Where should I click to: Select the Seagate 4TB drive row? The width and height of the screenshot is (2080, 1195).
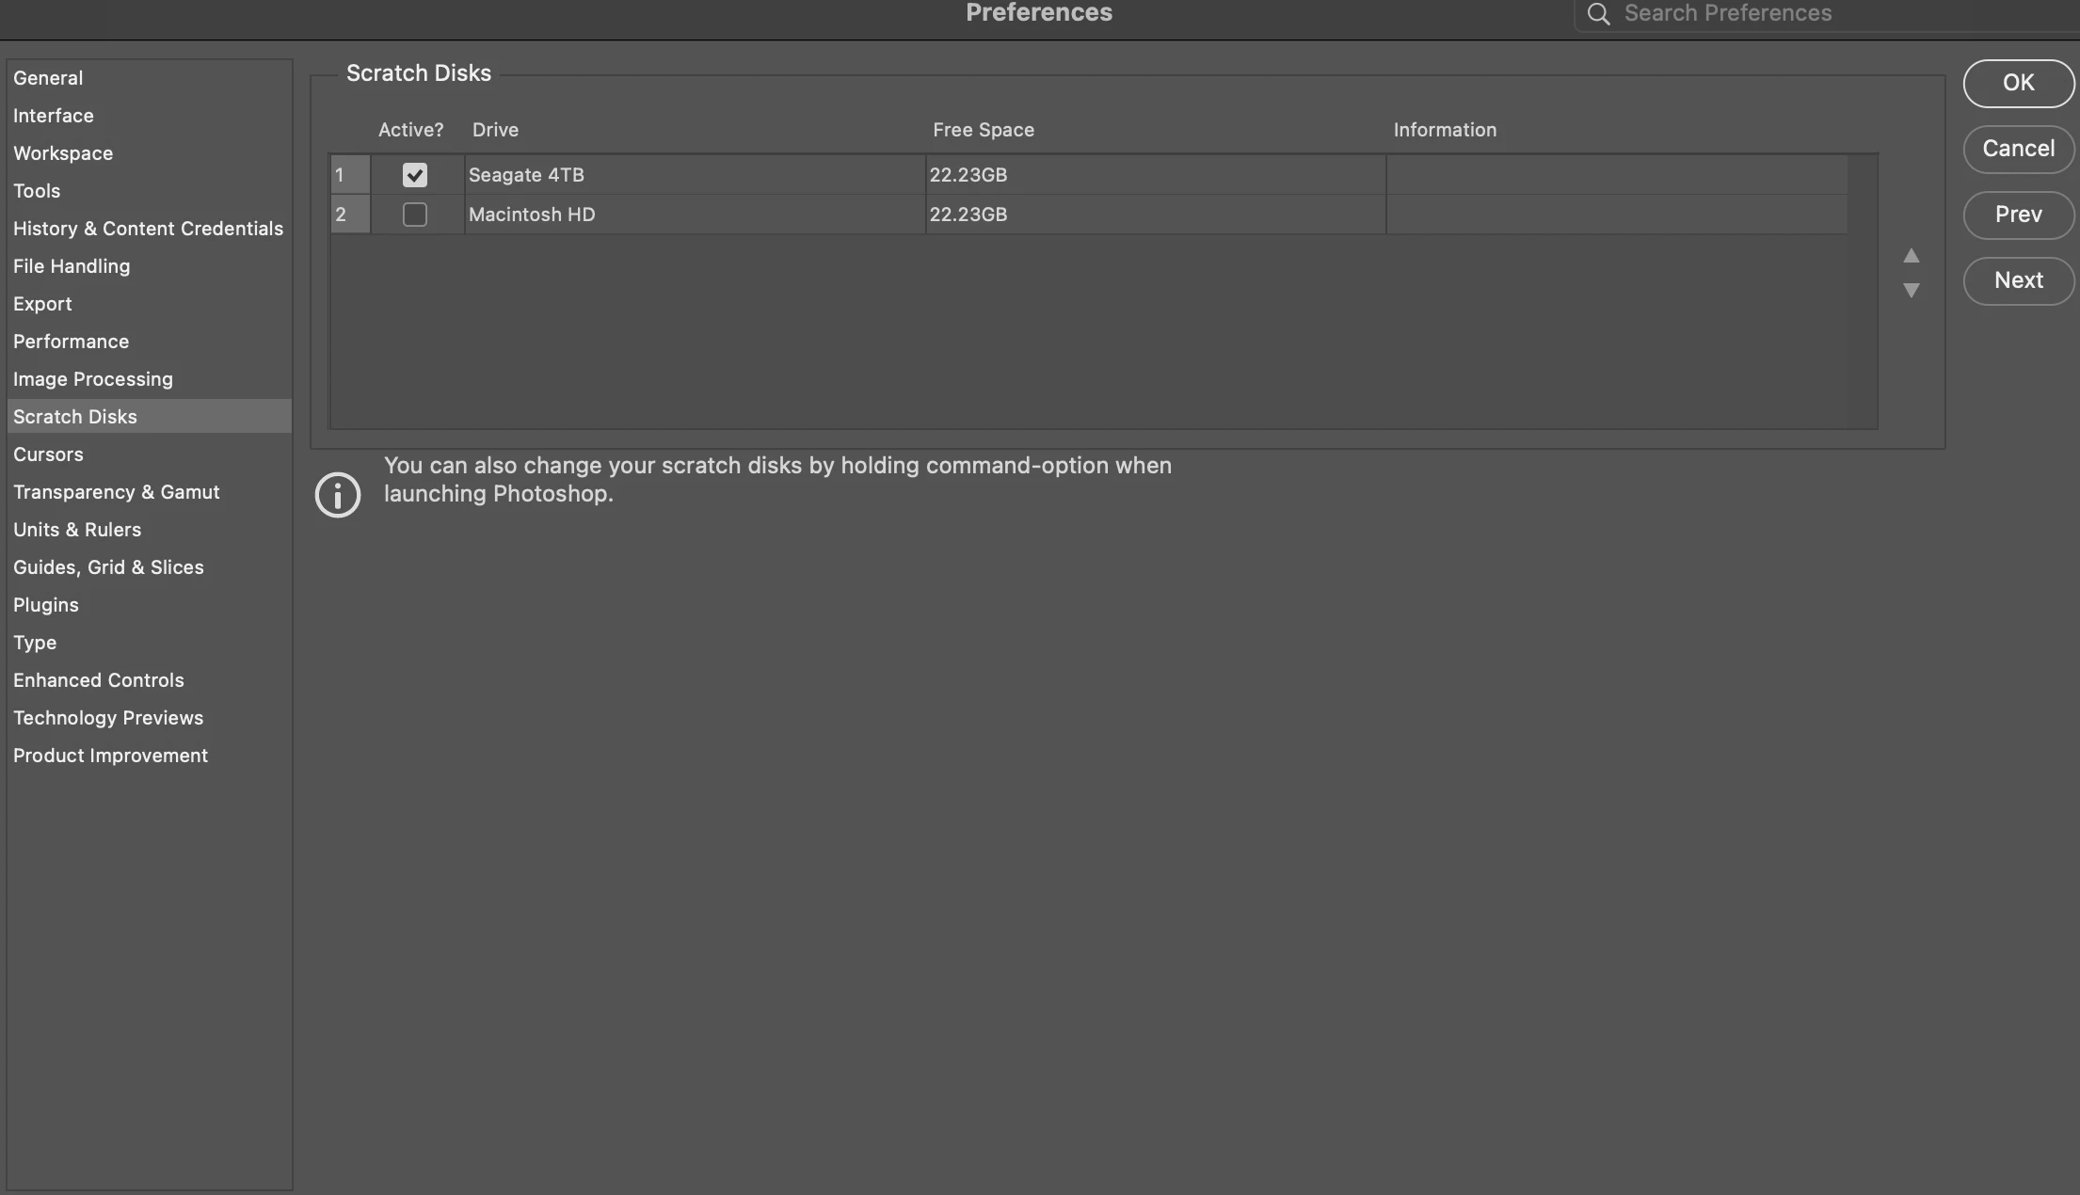[x=1089, y=175]
